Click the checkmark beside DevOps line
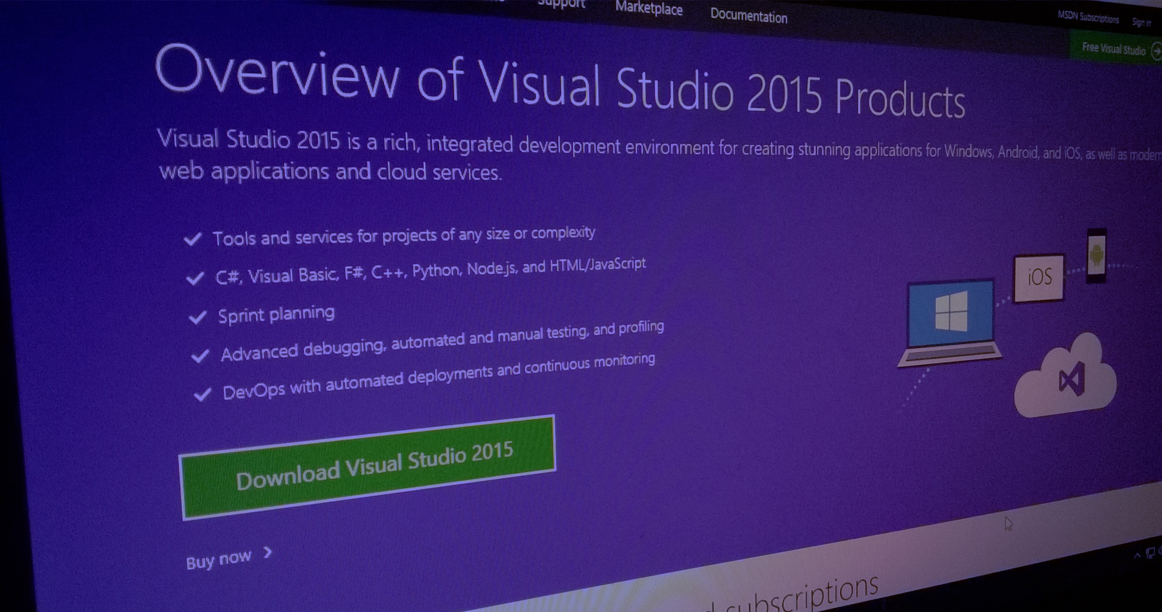1162x612 pixels. 203,394
